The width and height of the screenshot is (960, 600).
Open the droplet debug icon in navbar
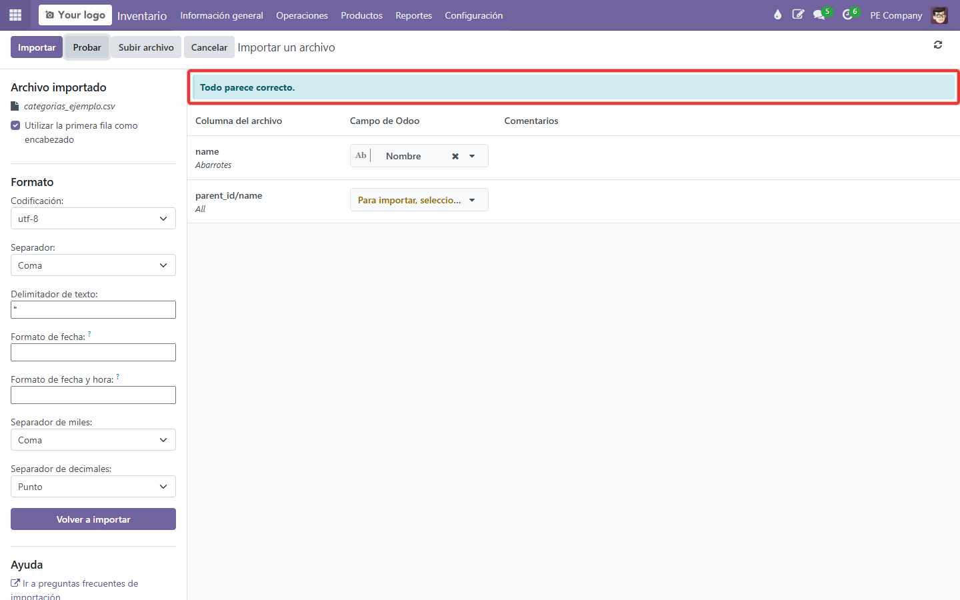coord(777,15)
